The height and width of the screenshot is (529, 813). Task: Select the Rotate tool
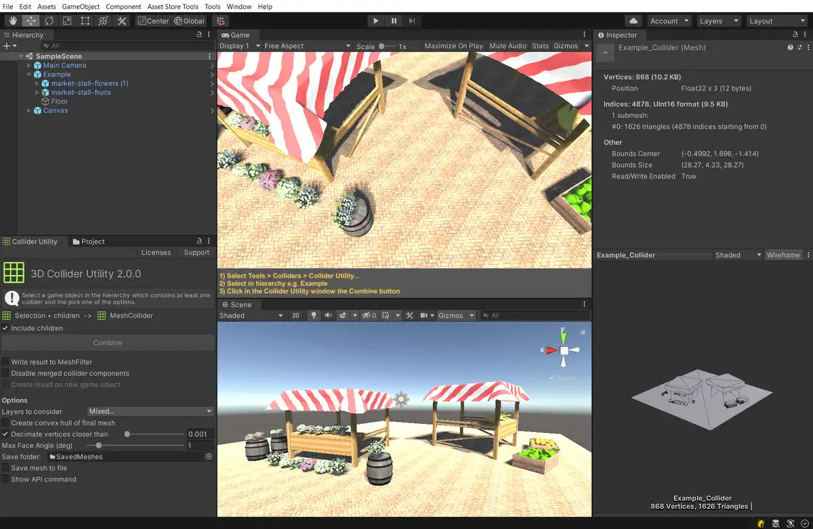49,21
